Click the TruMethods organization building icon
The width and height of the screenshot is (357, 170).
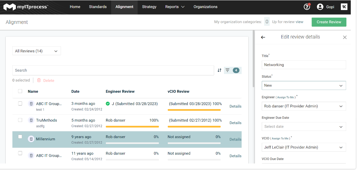(x=31, y=120)
